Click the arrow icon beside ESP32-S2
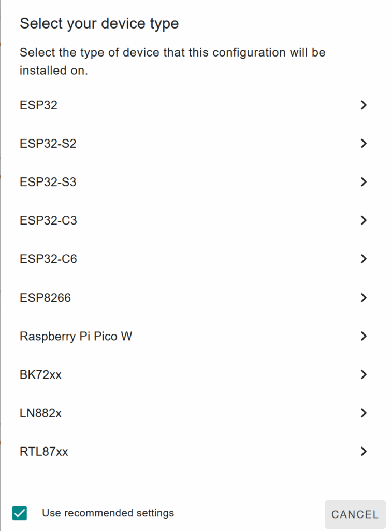Image resolution: width=392 pixels, height=531 pixels. (x=364, y=144)
